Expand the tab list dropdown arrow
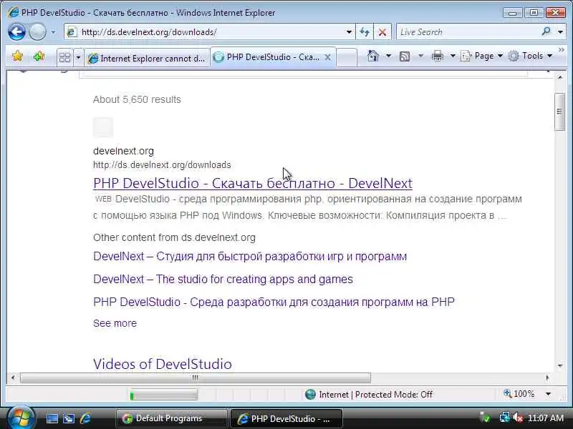573x429 pixels. 78,57
